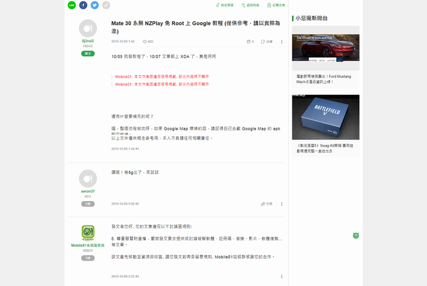Open Mobile01 system staff profile link
Screen dimensions: 427x286
pos(88,246)
